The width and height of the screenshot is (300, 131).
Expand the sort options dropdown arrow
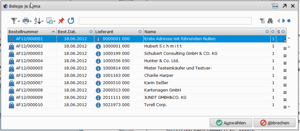coord(42,21)
